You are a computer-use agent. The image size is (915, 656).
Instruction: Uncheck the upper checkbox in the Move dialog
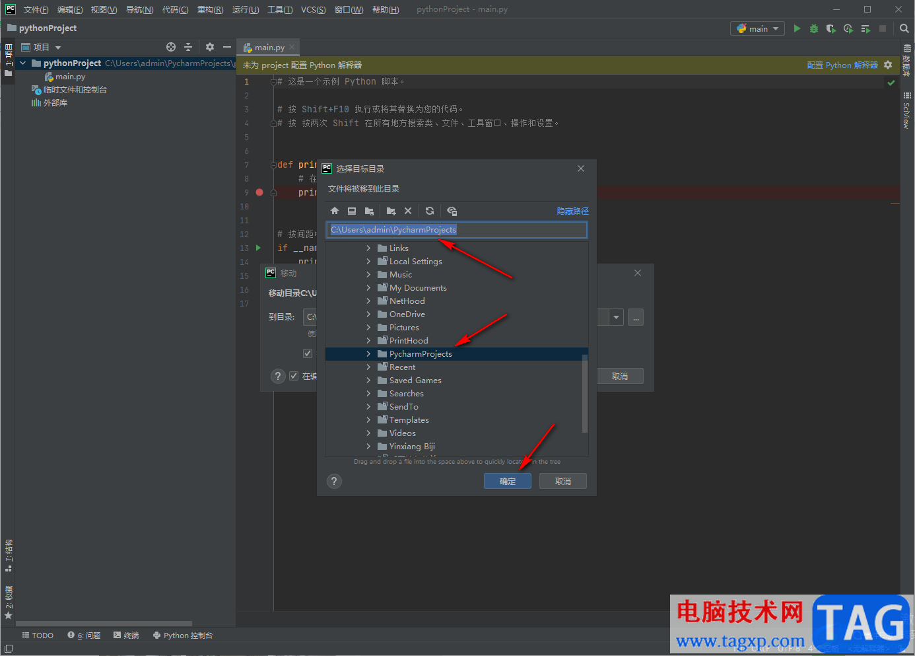(x=308, y=353)
